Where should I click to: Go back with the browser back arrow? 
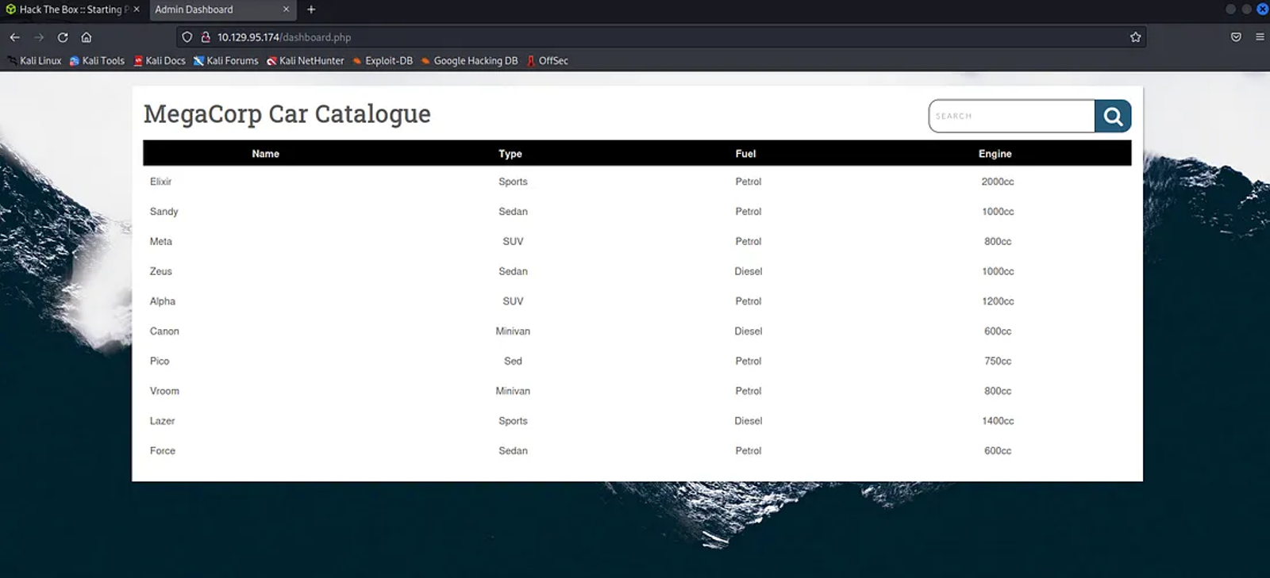coord(14,37)
